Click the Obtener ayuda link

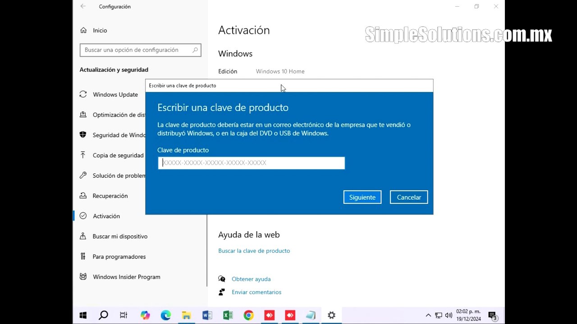coord(251,279)
